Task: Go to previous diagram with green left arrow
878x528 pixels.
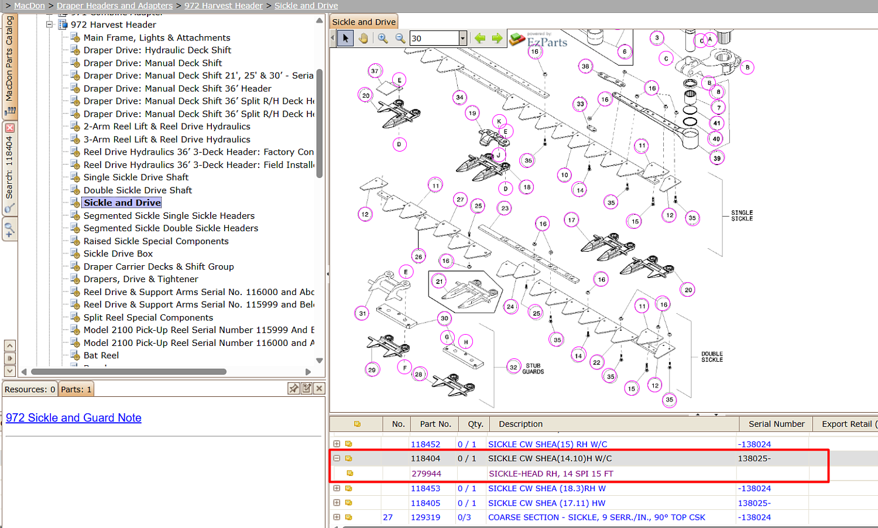Action: [480, 38]
